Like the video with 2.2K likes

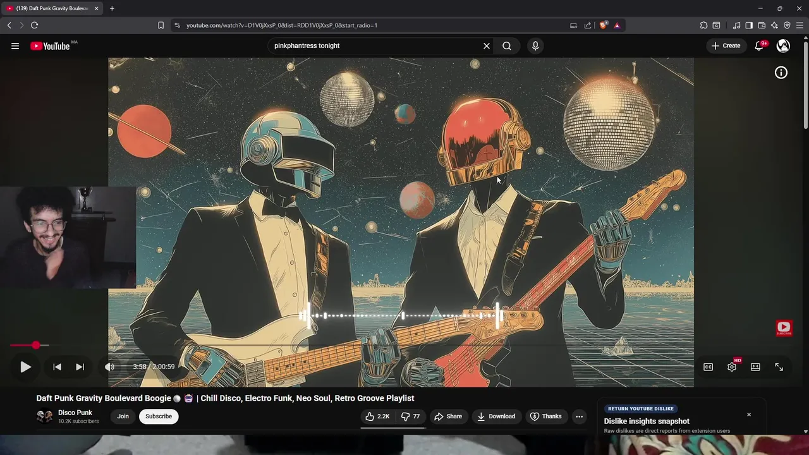(x=377, y=416)
